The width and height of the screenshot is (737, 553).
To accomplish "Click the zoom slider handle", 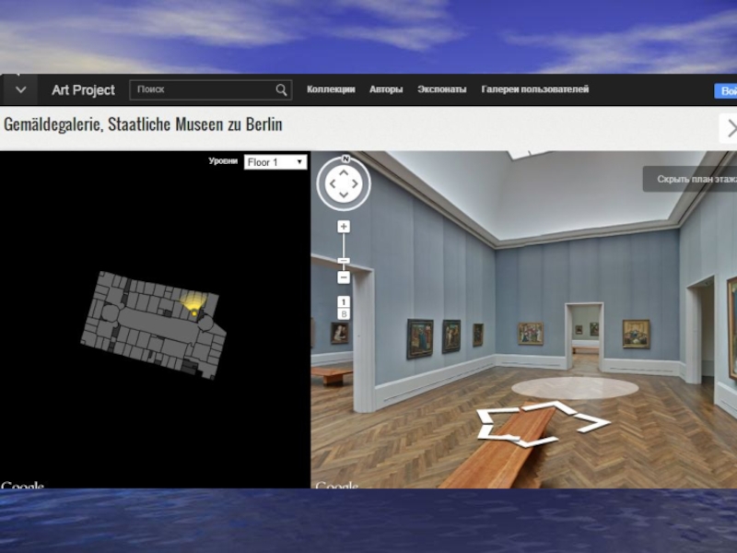I will coord(344,261).
